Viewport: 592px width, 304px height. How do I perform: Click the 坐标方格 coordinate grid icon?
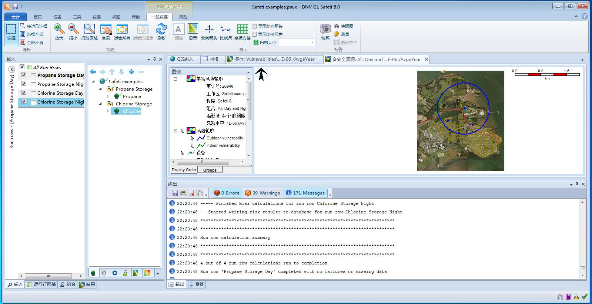[x=243, y=29]
